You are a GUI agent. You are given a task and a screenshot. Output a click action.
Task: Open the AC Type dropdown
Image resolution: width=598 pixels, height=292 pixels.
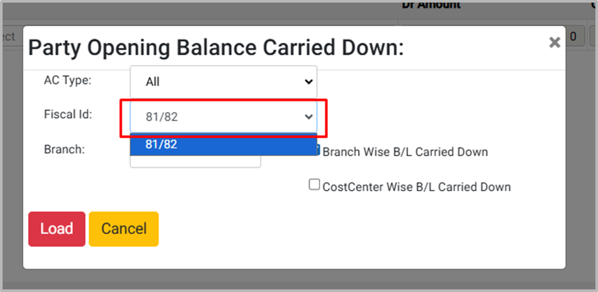[223, 82]
